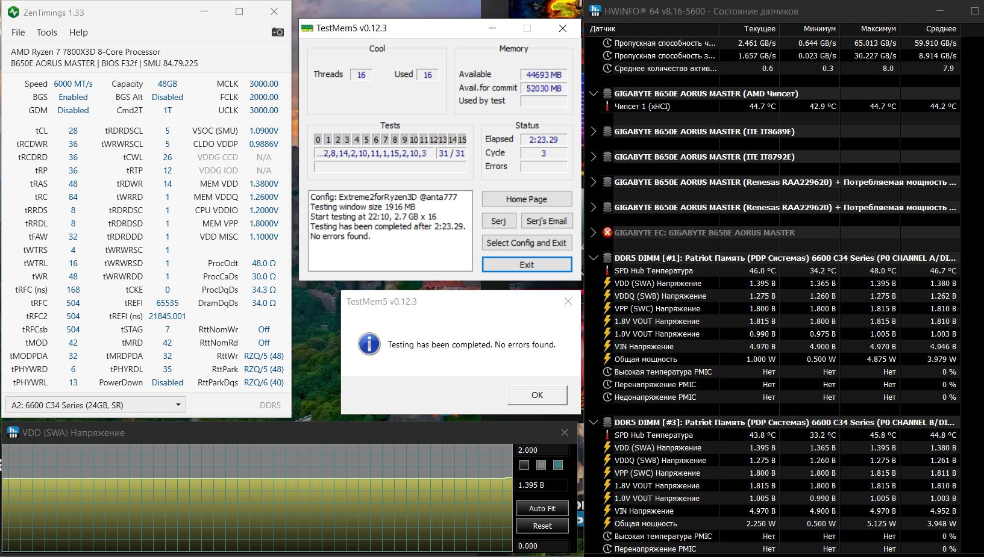Screen dimensions: 984x557
Task: Click the red X icon on the GIGABYTE EC row
Action: pyautogui.click(x=607, y=232)
